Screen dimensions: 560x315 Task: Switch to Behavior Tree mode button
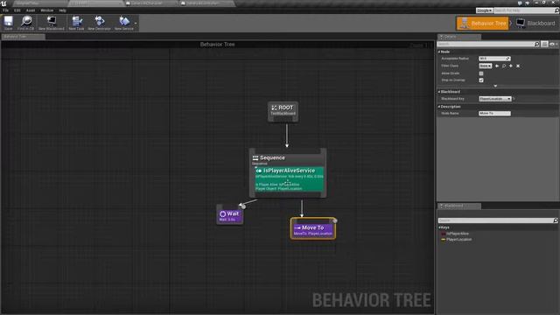(482, 24)
